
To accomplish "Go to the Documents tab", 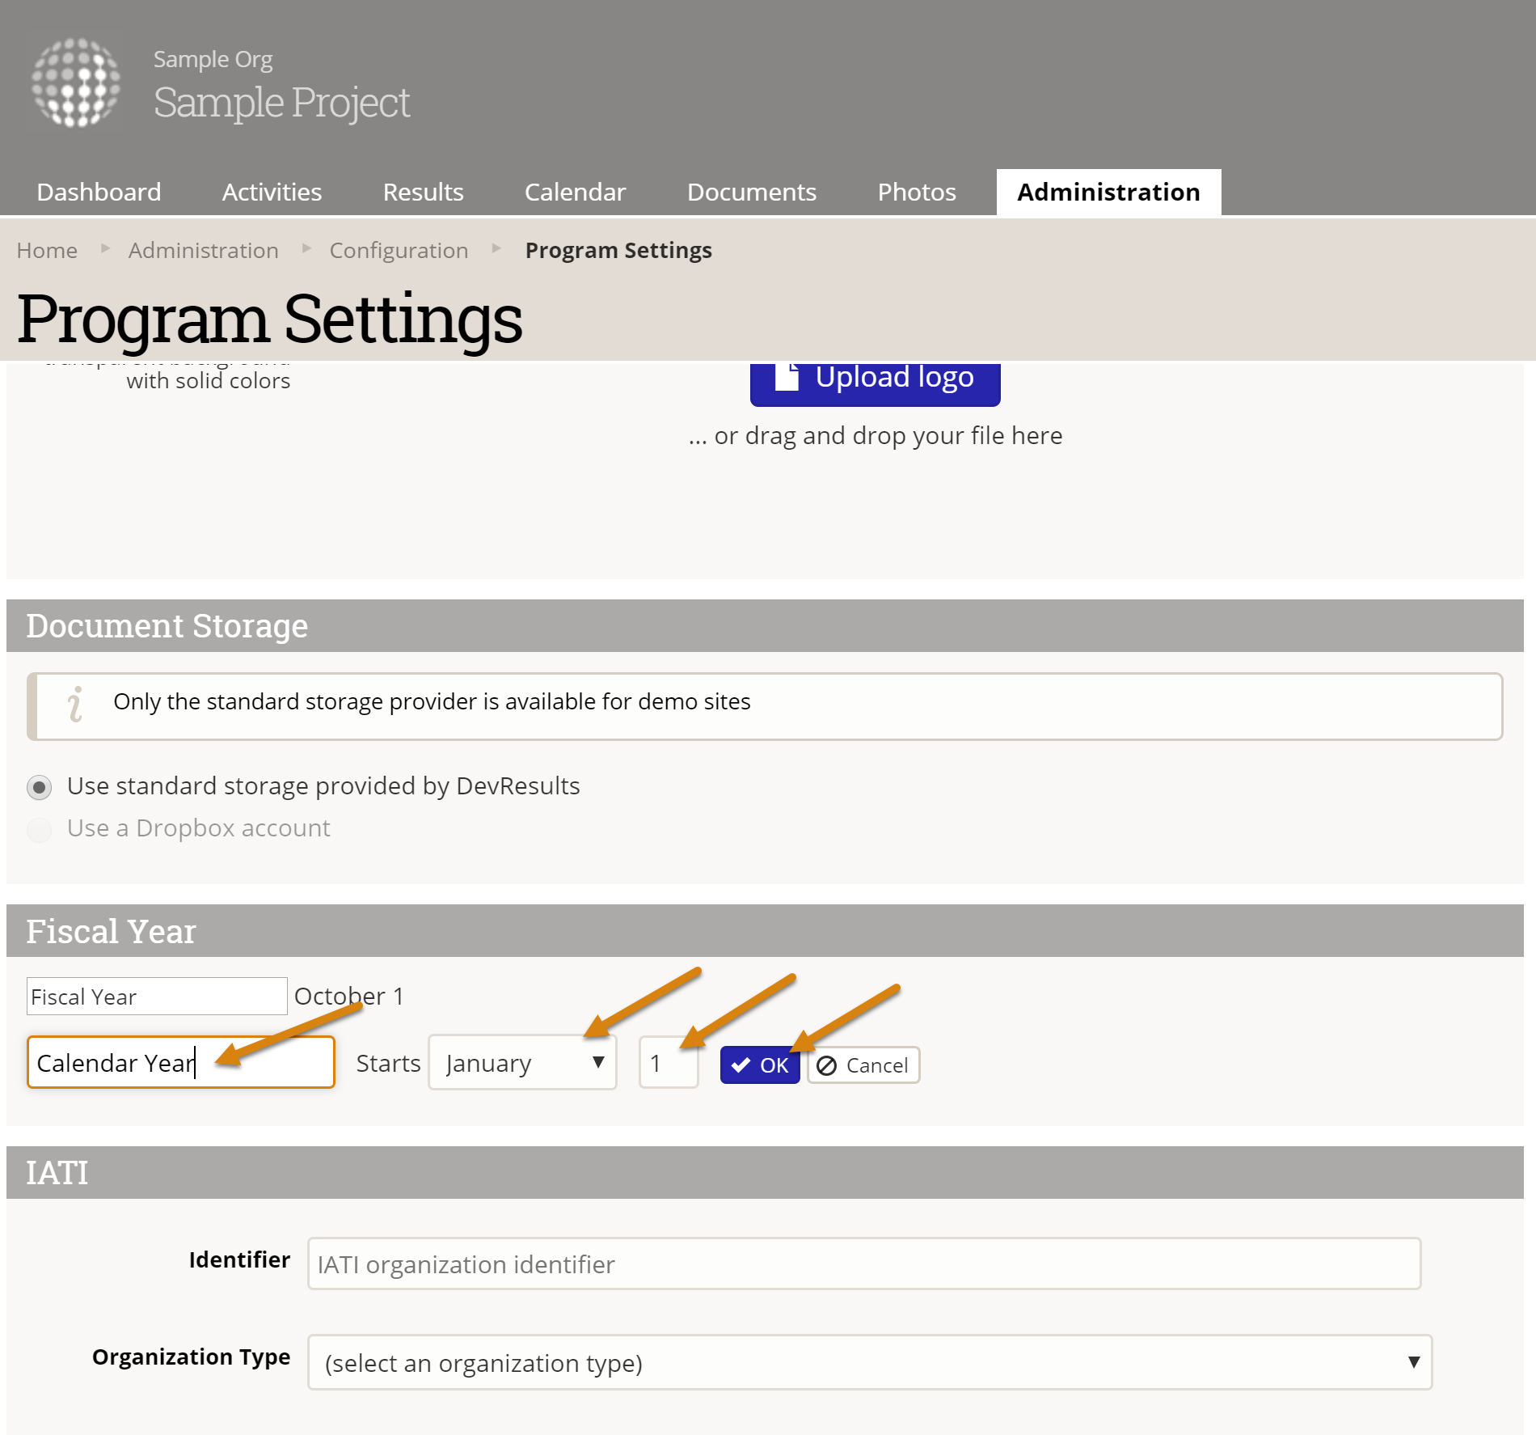I will coord(751,193).
